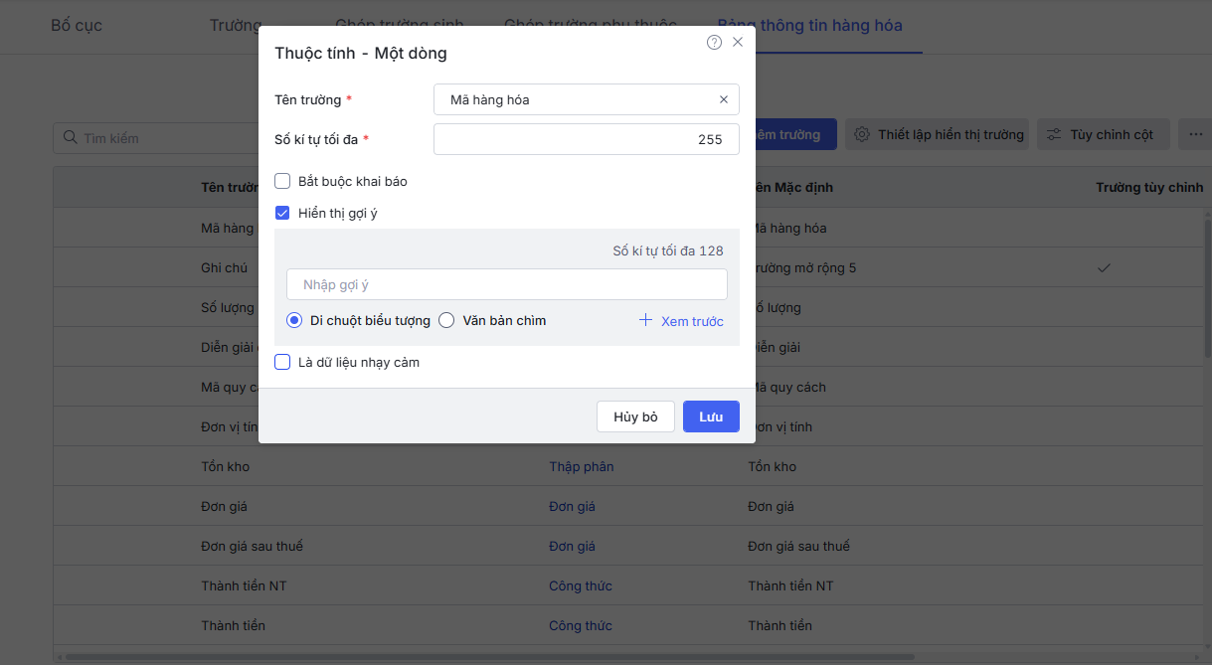The height and width of the screenshot is (665, 1212).
Task: Choose the Văn bản chìm radio option
Action: click(x=446, y=320)
